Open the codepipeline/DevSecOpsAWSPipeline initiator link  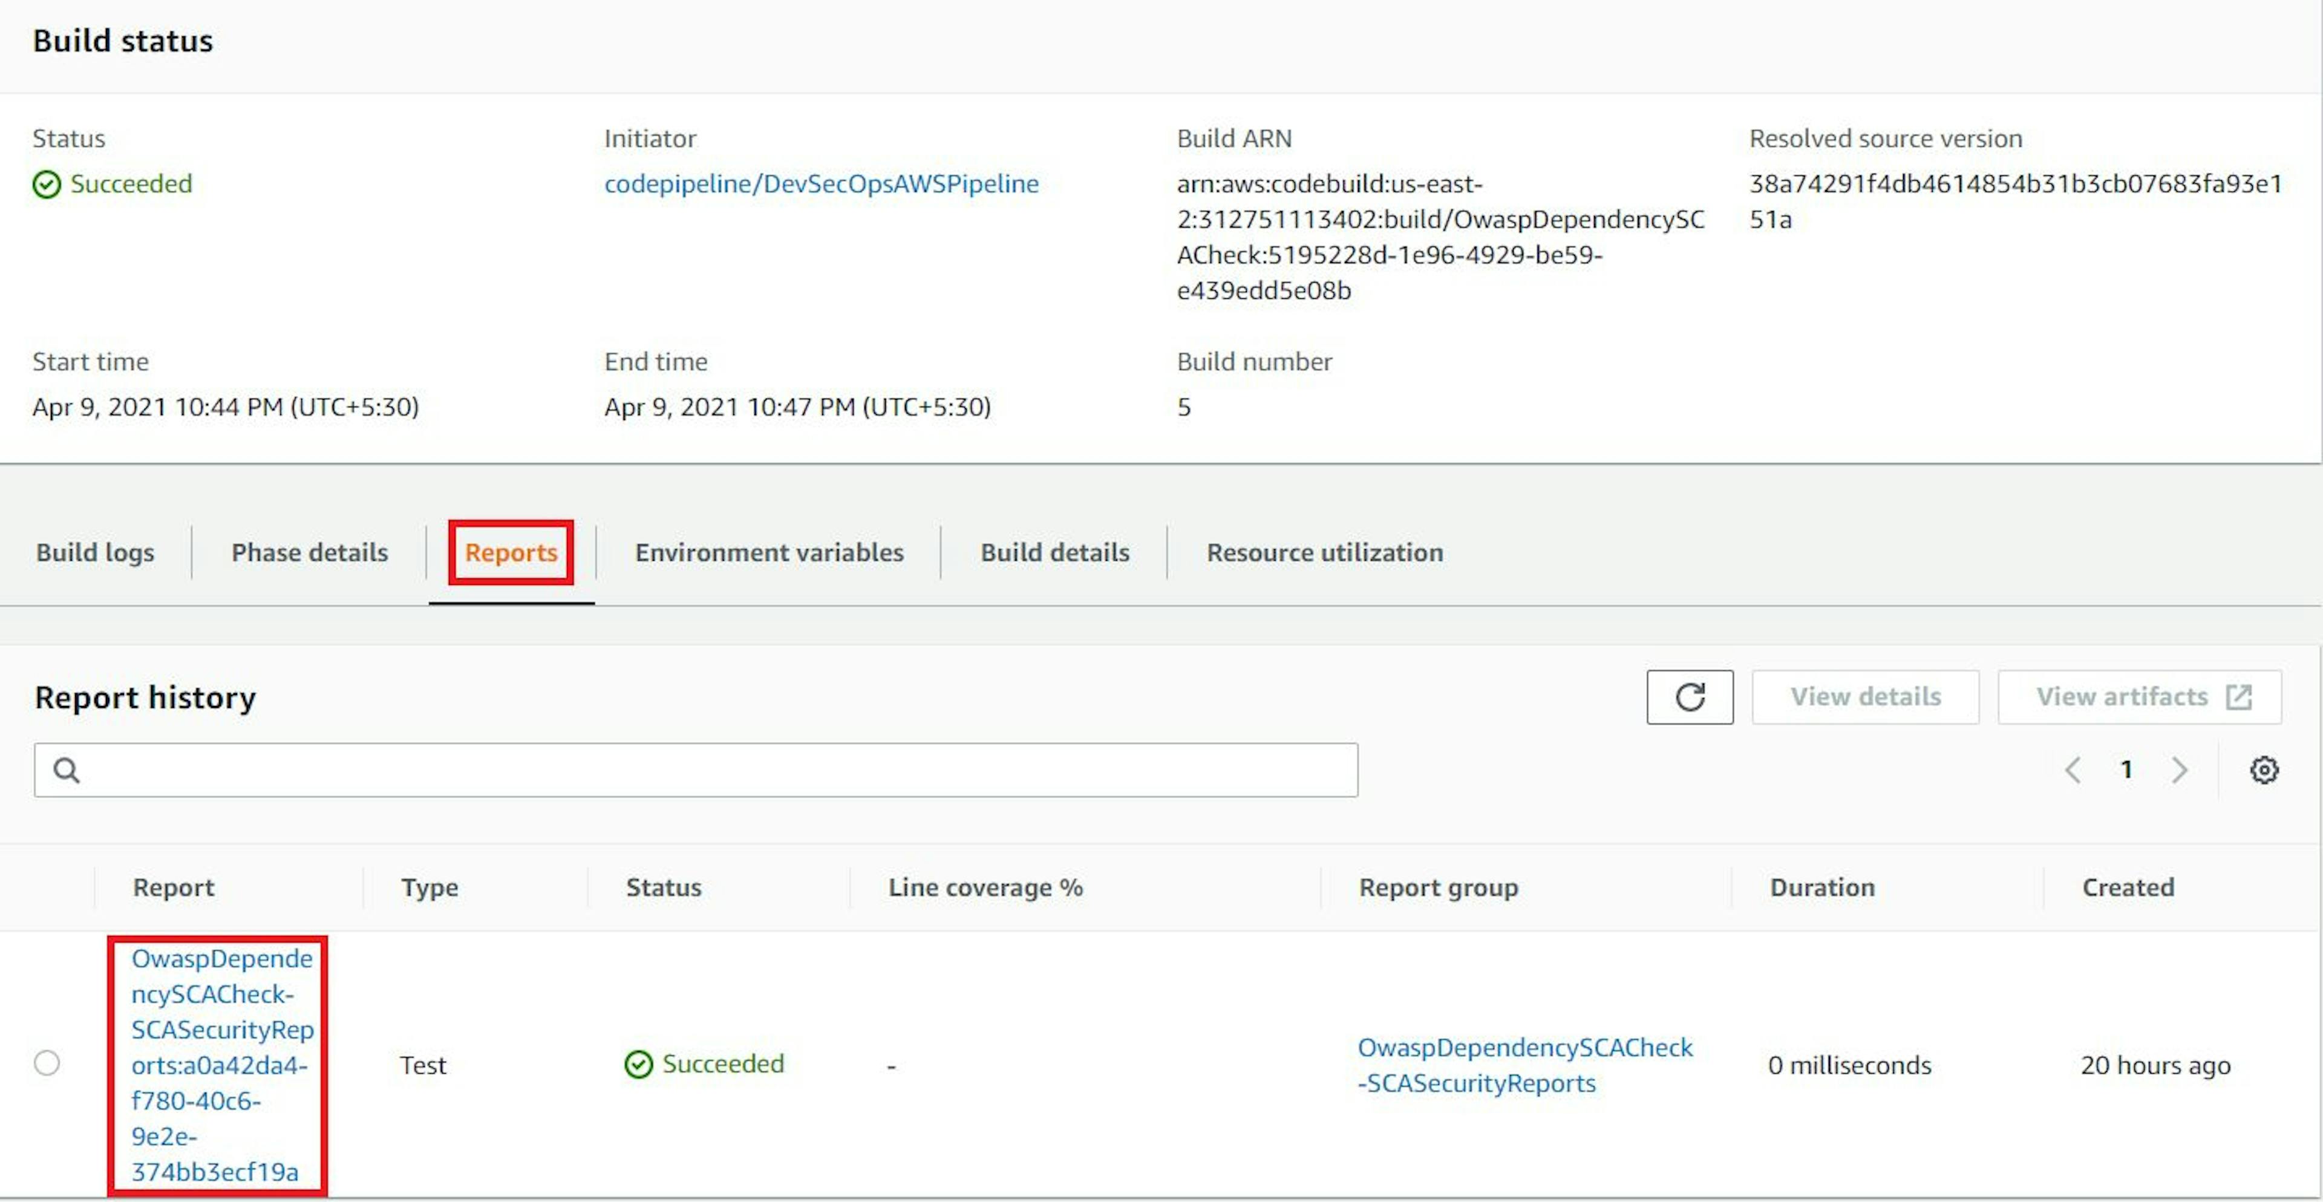click(x=821, y=184)
